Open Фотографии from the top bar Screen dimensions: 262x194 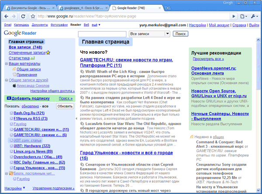pos(59,25)
